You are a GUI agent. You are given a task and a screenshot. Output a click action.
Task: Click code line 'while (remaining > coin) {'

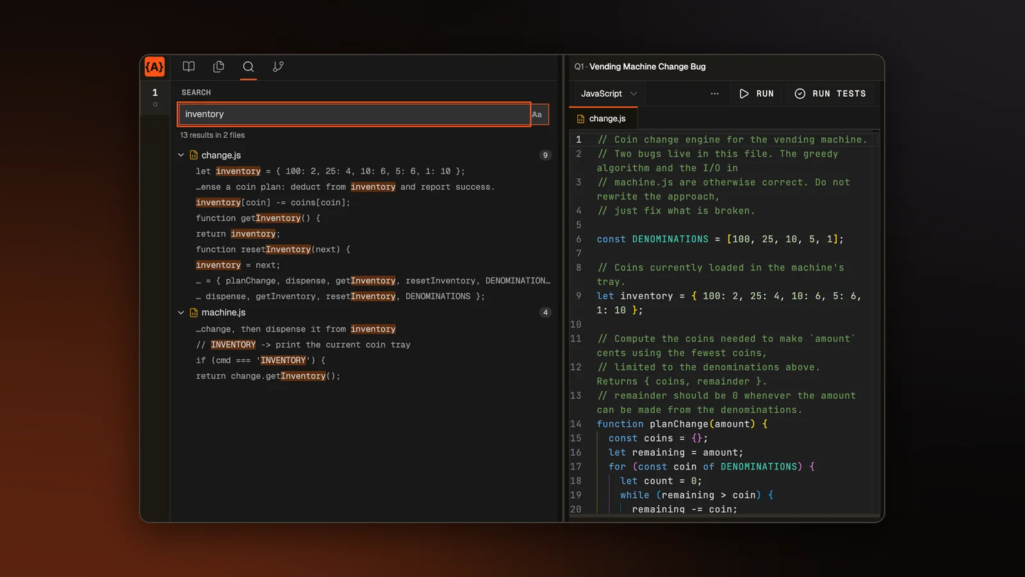coord(697,495)
